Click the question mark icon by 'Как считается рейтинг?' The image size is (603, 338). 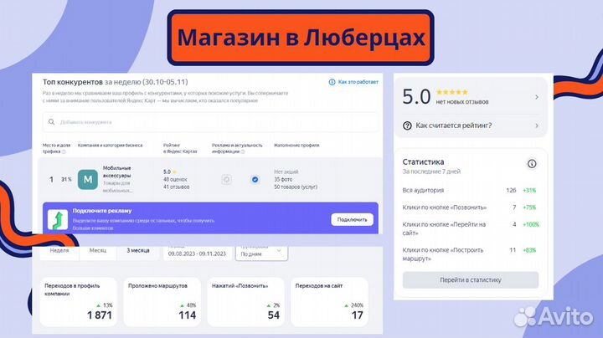(x=407, y=125)
